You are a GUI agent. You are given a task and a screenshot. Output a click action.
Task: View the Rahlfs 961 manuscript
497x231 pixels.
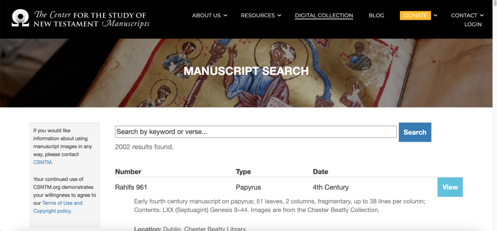point(450,187)
